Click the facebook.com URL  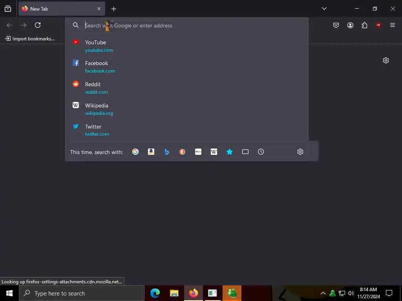point(100,71)
